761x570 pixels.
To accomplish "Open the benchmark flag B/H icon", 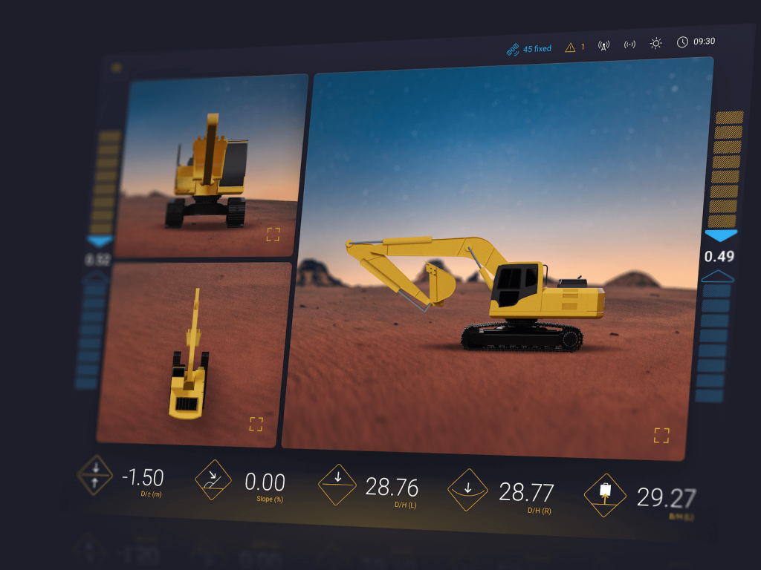I will tap(604, 496).
